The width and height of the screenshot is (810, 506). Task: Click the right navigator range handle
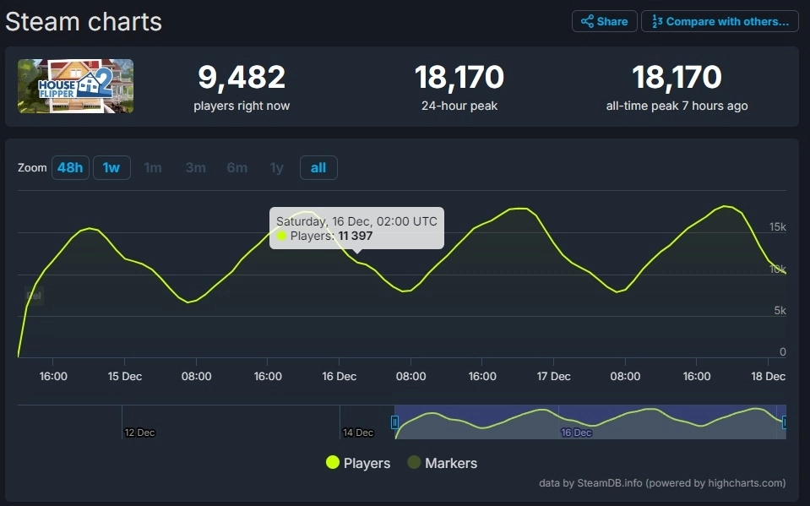tap(785, 422)
